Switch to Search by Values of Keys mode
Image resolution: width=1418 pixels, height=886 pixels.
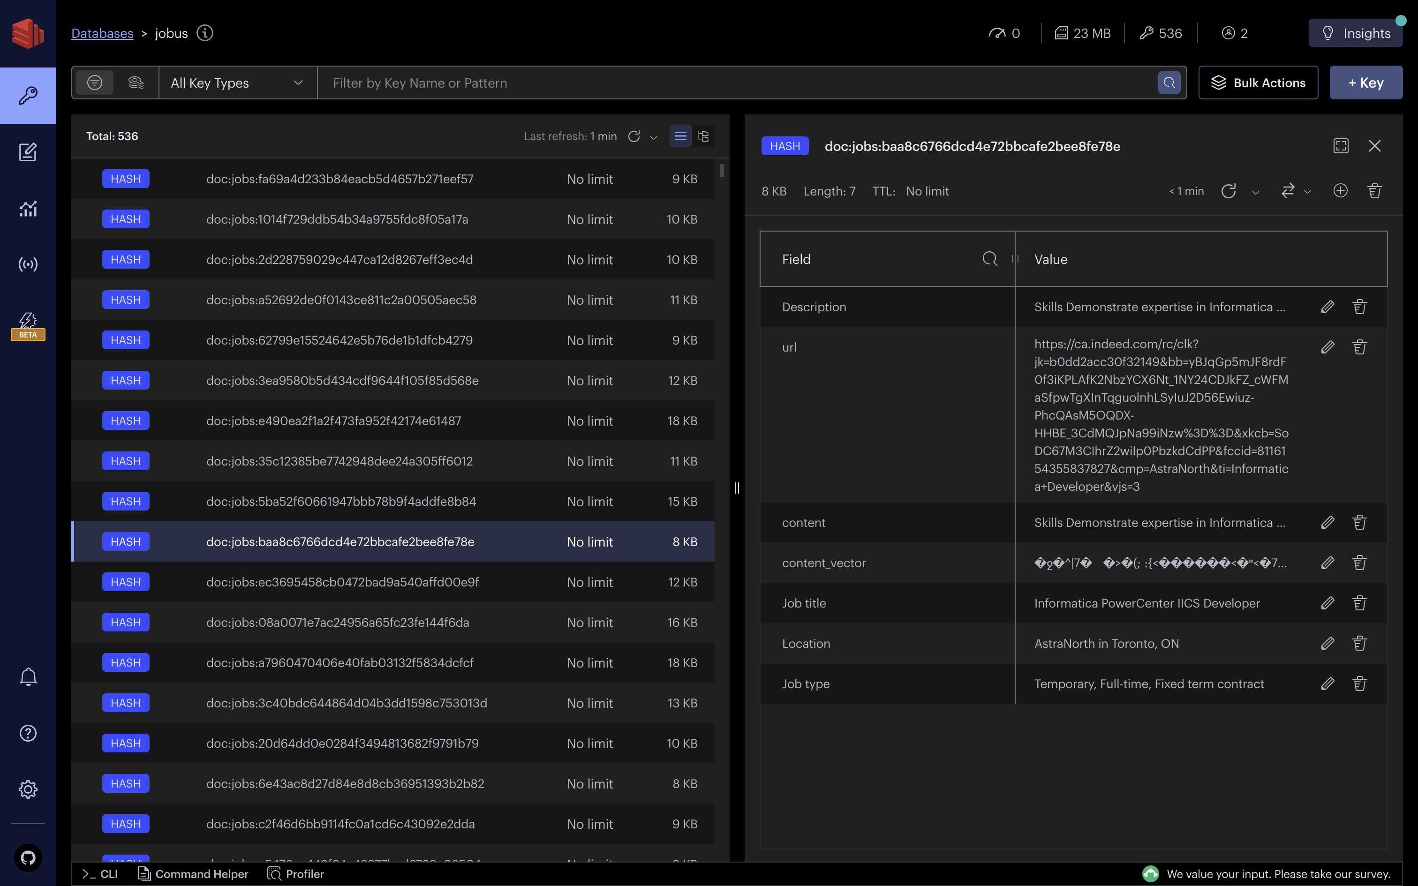click(x=136, y=83)
